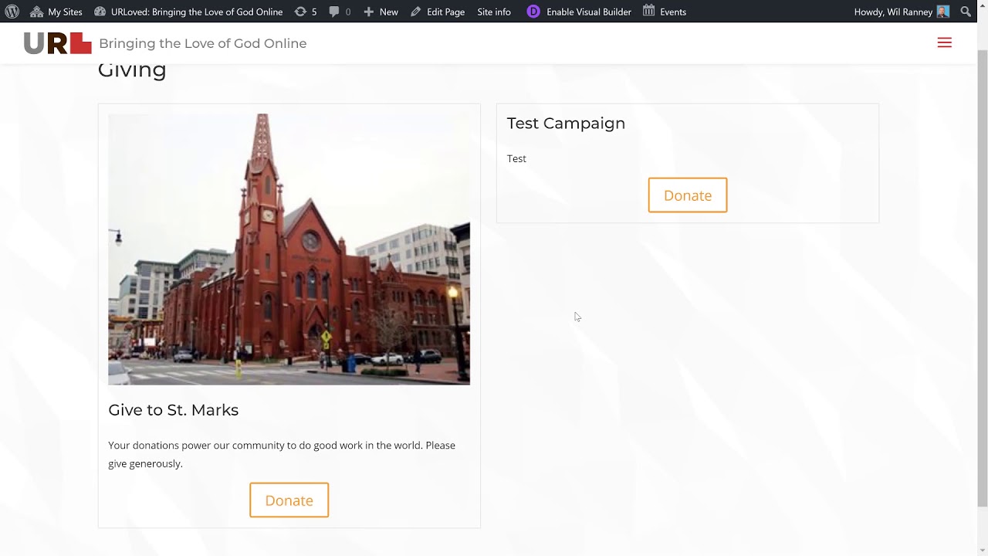Open the New content menu

tap(381, 12)
